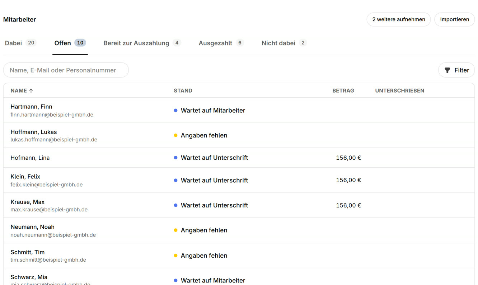The height and width of the screenshot is (285, 478).
Task: Click email lukas.hoffmann@beispiel-gmbh.de
Action: pyautogui.click(x=54, y=140)
